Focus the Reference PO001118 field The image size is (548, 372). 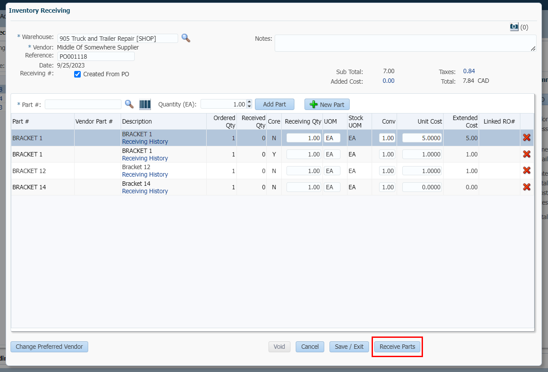click(96, 56)
